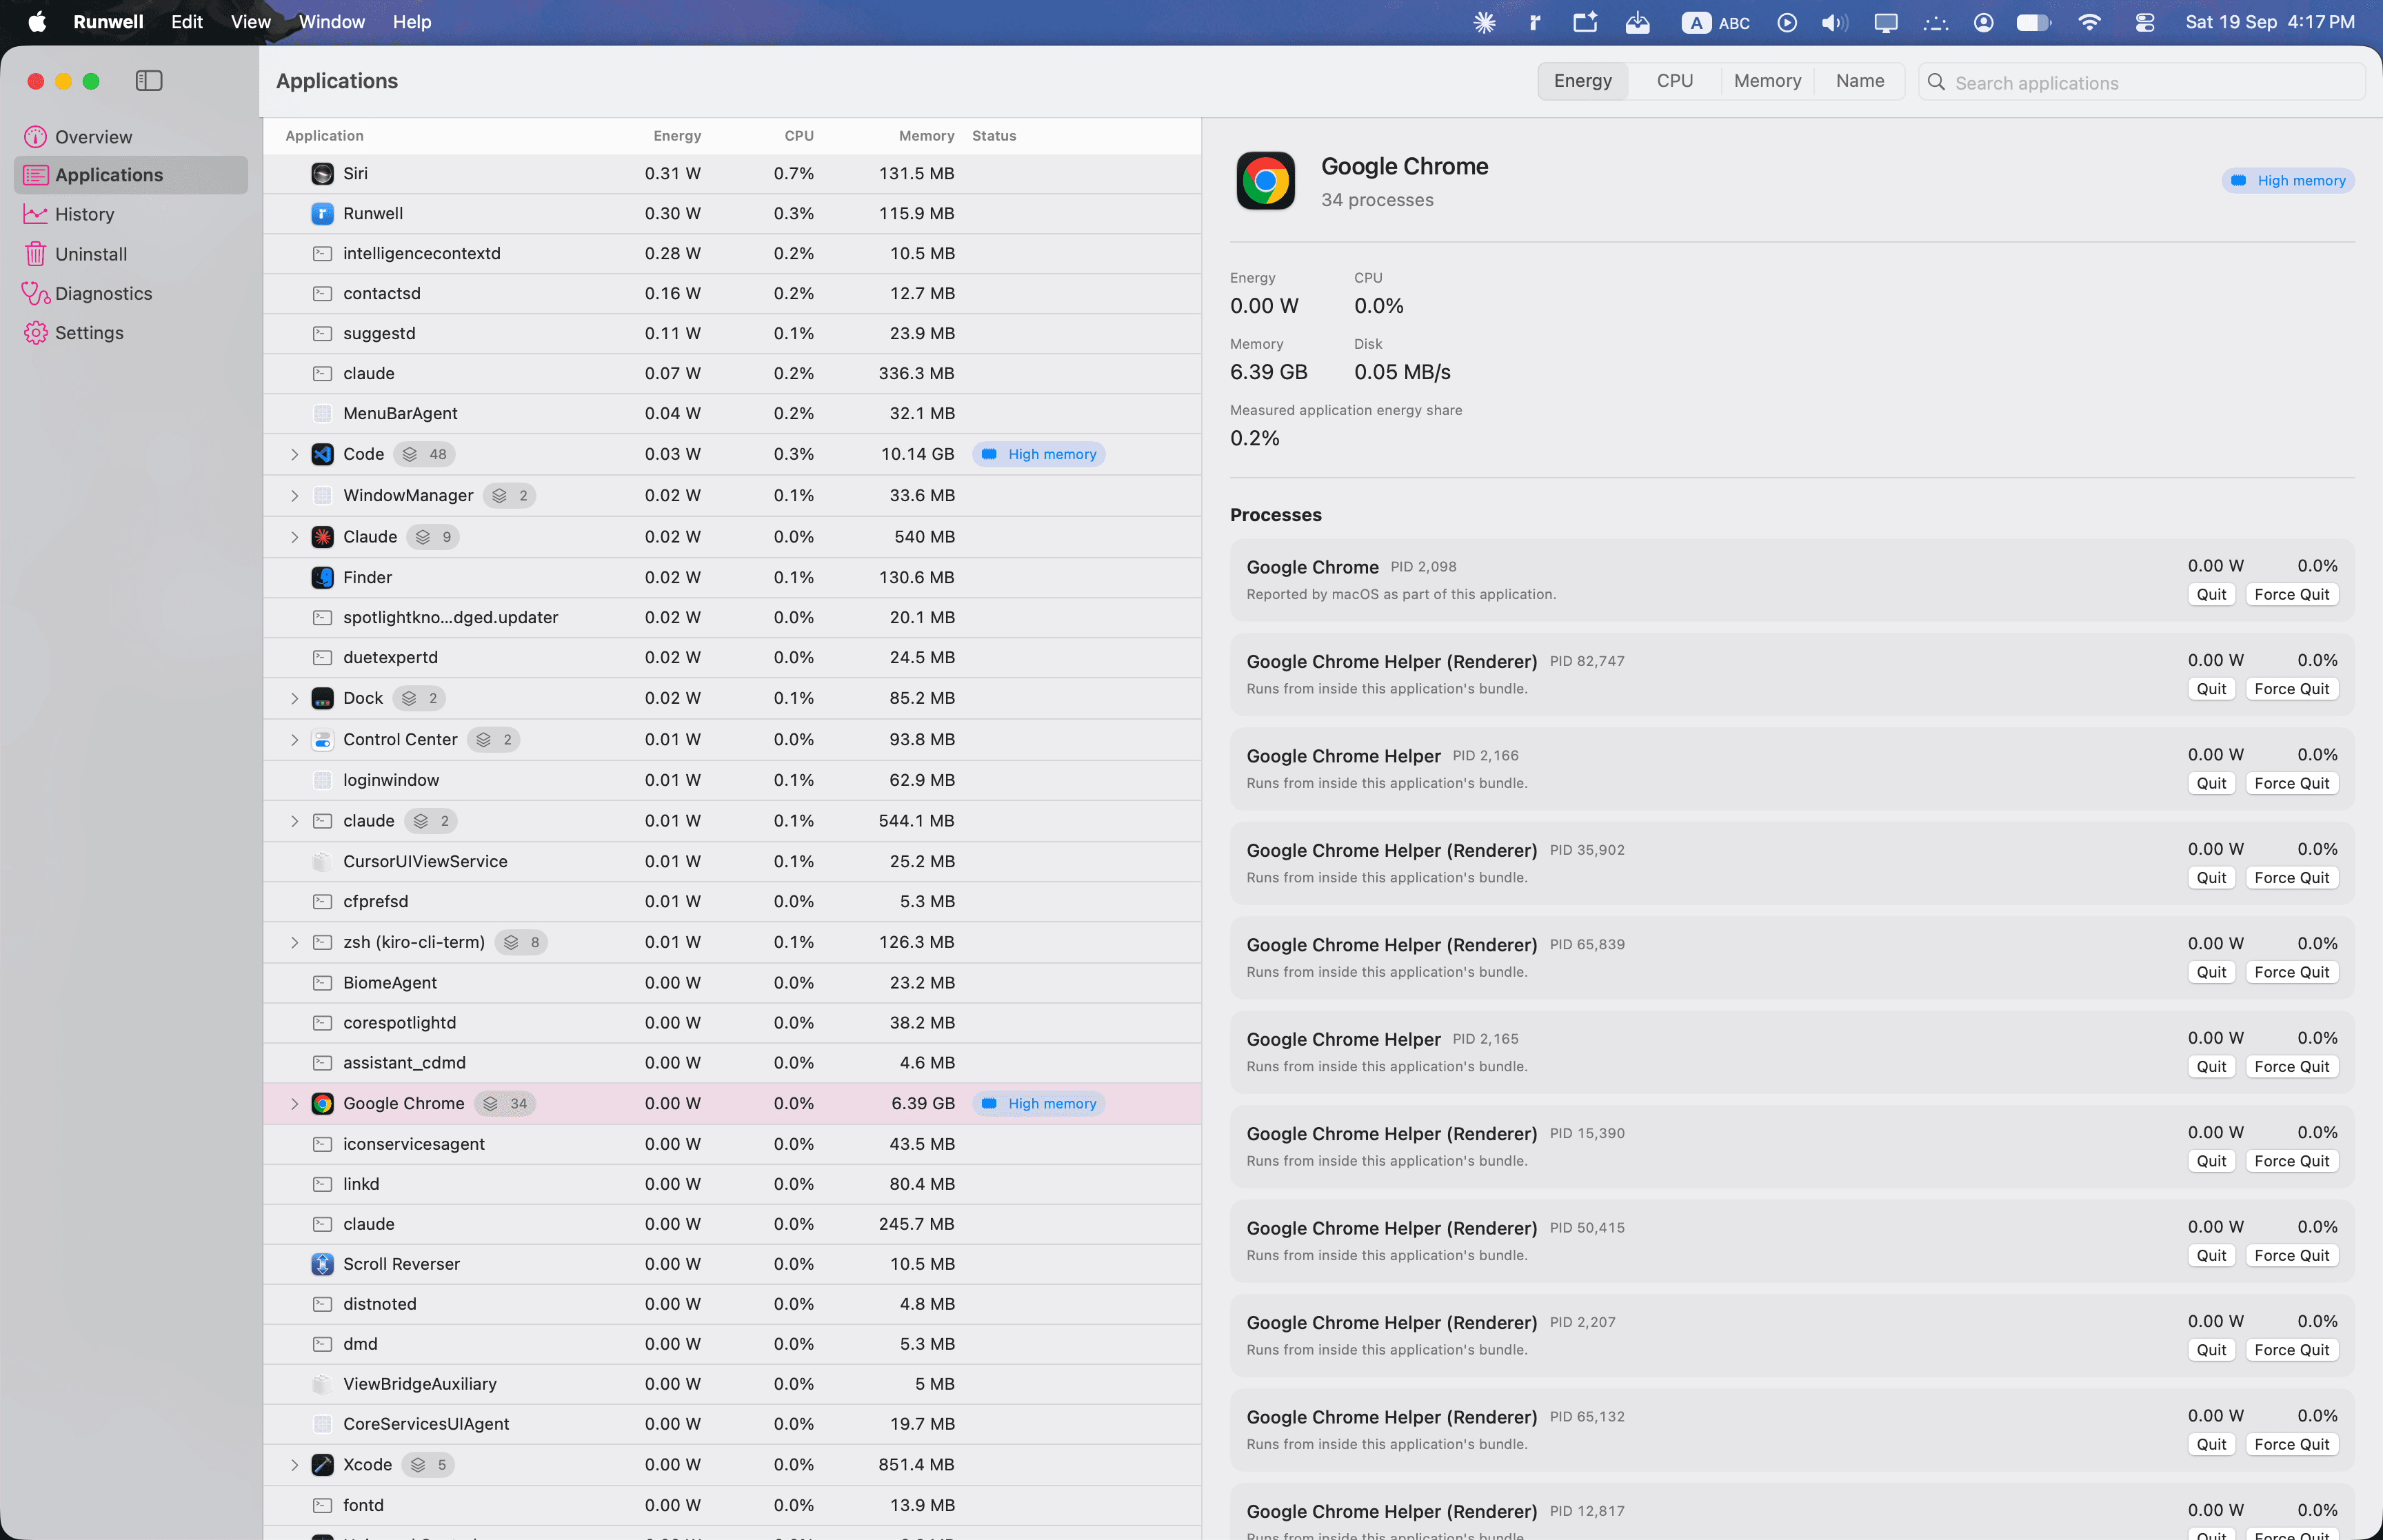Open the History sidebar section
2383x1540 pixels.
tap(130, 214)
